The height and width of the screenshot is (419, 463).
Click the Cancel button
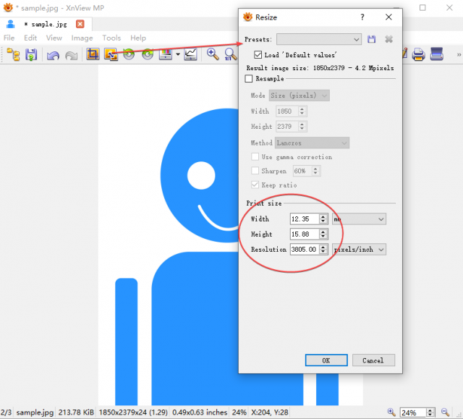click(x=373, y=360)
